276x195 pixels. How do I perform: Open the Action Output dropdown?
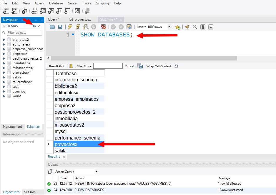tap(96, 172)
